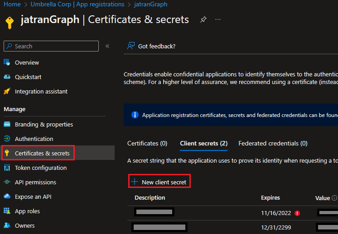Image resolution: width=338 pixels, height=234 pixels.
Task: Go to the Authentication page
Action: click(34, 139)
